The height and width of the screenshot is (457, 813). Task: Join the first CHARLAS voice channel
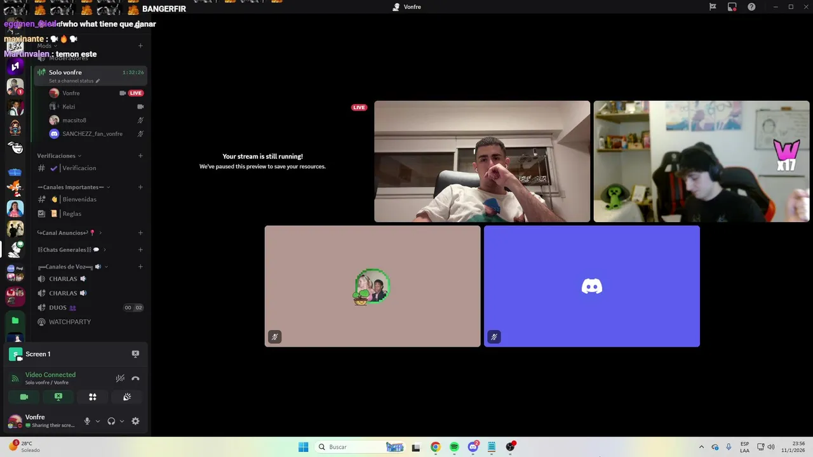(x=90, y=279)
